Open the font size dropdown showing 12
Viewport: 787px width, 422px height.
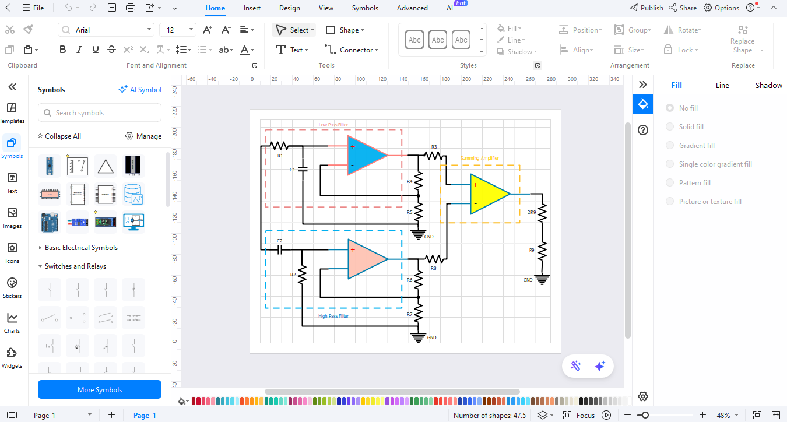click(191, 30)
